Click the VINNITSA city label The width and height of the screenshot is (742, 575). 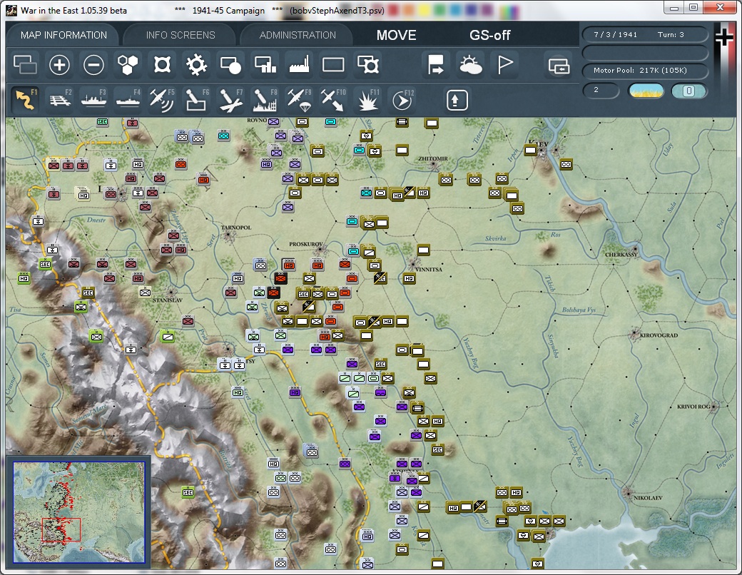point(428,269)
